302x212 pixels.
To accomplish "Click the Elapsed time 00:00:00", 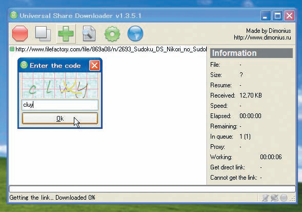I will coord(250,116).
